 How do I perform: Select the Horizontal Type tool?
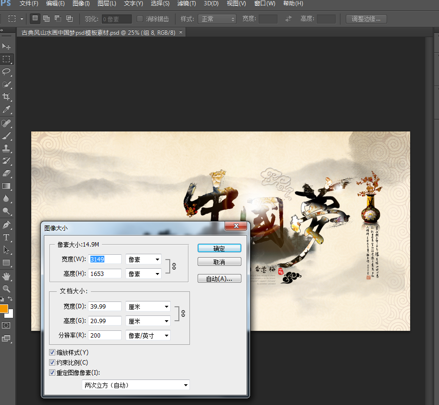click(6, 237)
